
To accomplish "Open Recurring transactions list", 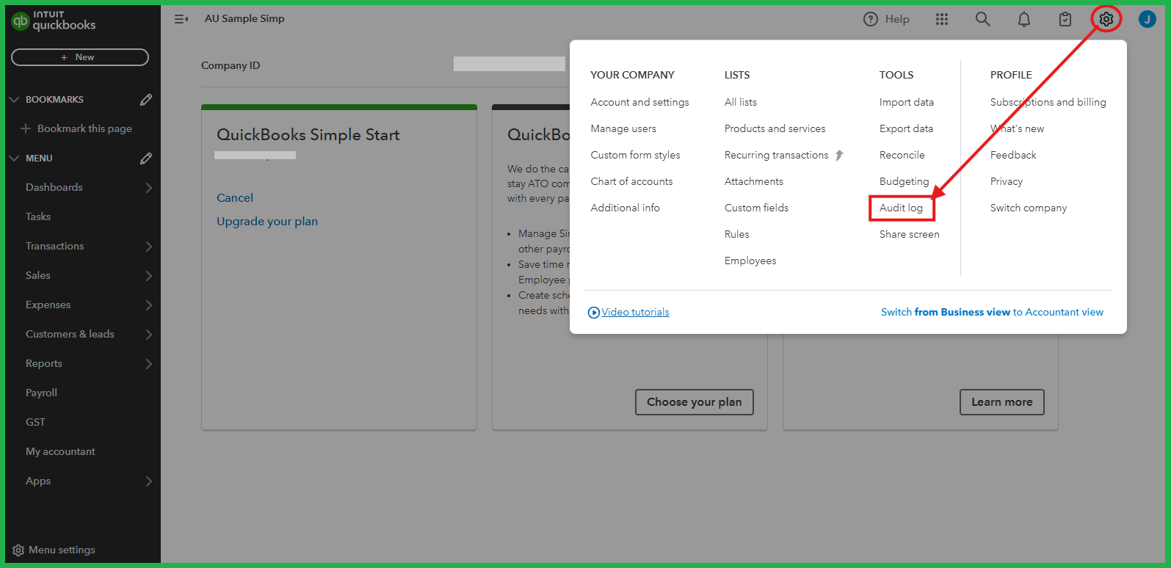I will click(x=776, y=155).
